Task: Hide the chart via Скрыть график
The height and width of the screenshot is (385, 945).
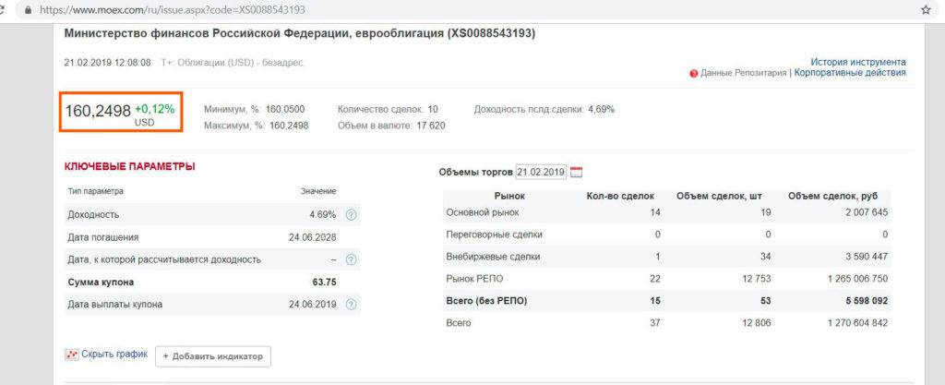Action: point(114,355)
